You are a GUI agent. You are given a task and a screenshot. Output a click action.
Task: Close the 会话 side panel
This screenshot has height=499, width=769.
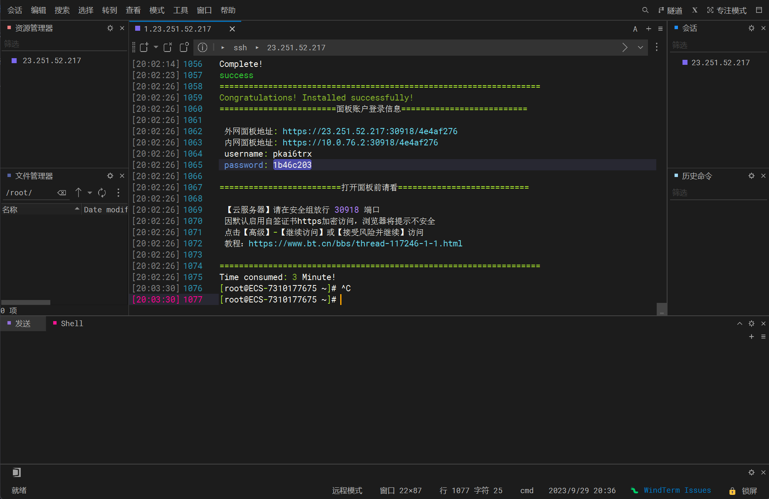764,28
